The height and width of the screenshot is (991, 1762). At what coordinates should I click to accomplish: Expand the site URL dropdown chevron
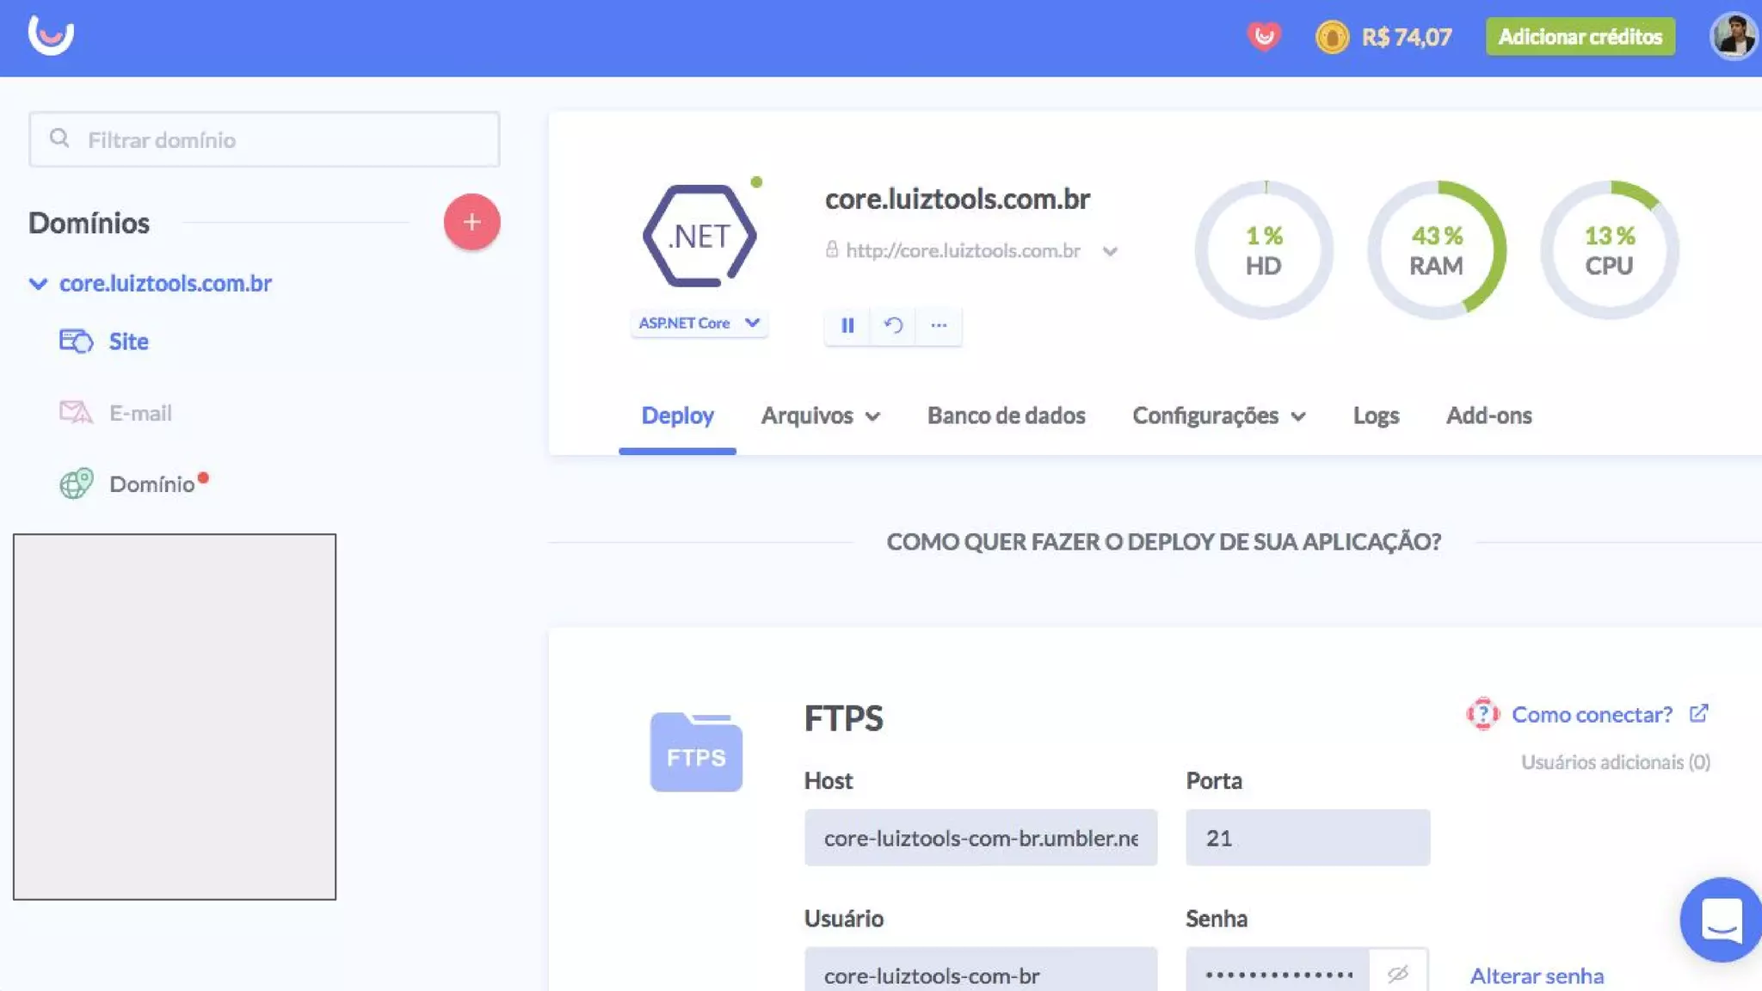coord(1110,251)
